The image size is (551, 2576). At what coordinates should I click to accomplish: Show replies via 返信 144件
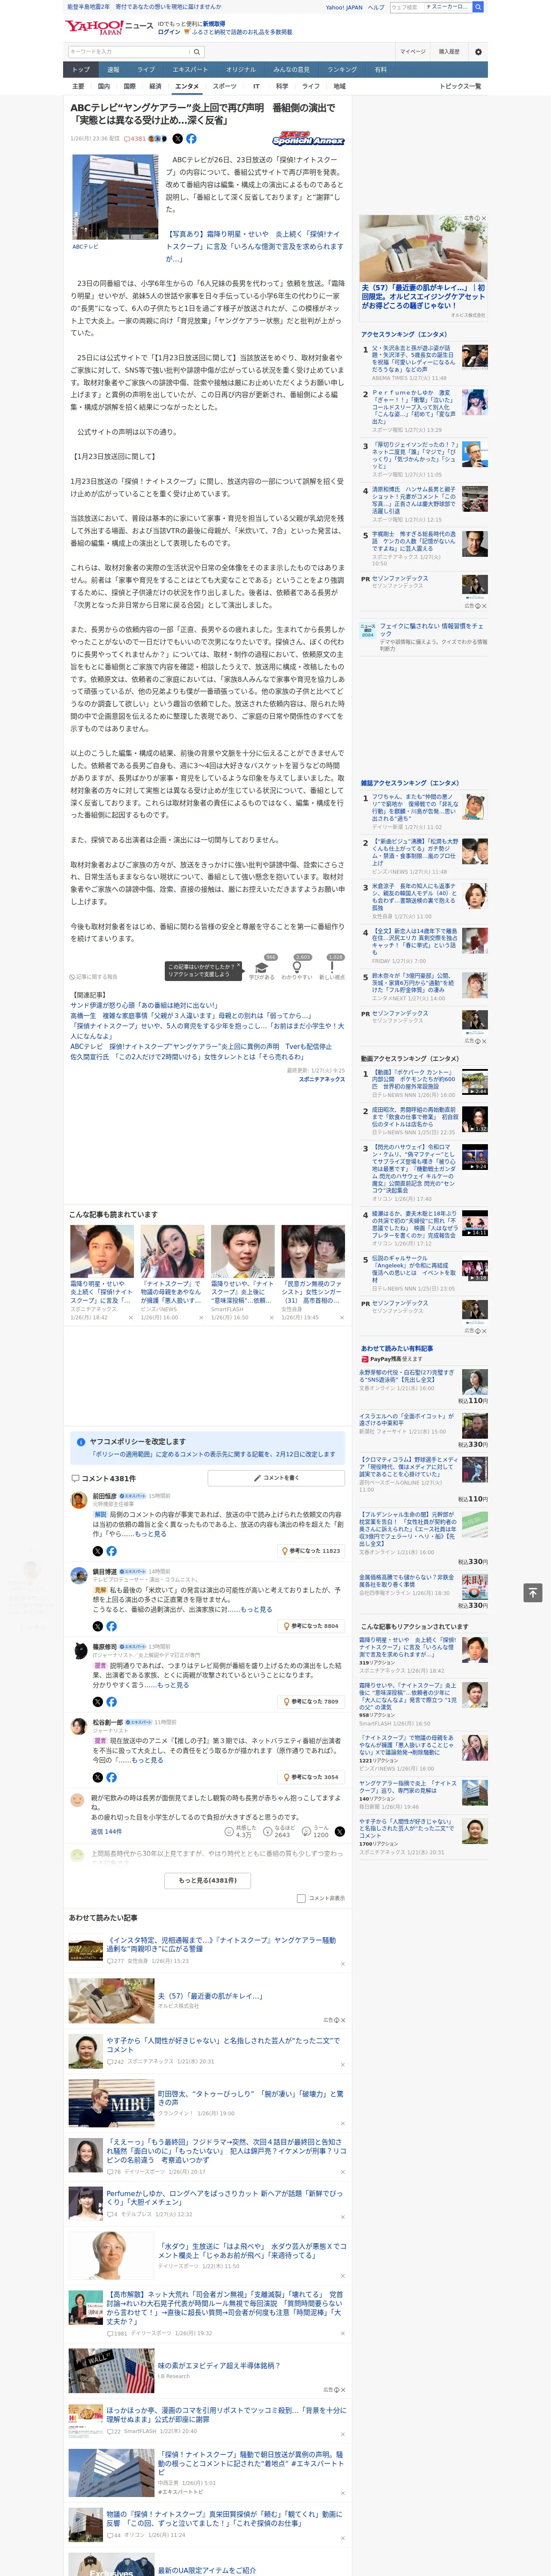pos(107,1832)
